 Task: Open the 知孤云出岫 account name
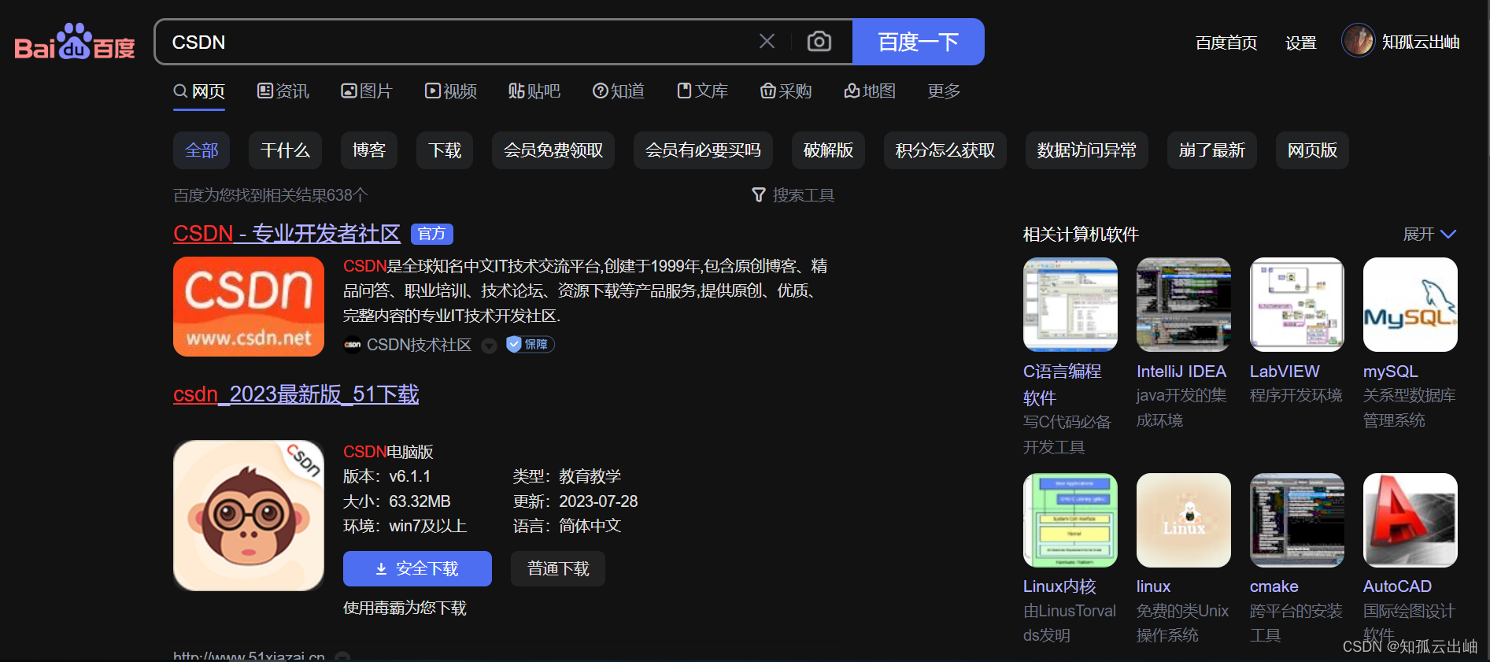[x=1421, y=43]
